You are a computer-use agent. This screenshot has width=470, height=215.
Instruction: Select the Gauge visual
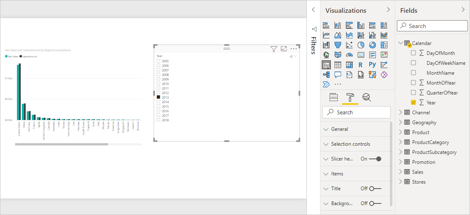pos(349,55)
